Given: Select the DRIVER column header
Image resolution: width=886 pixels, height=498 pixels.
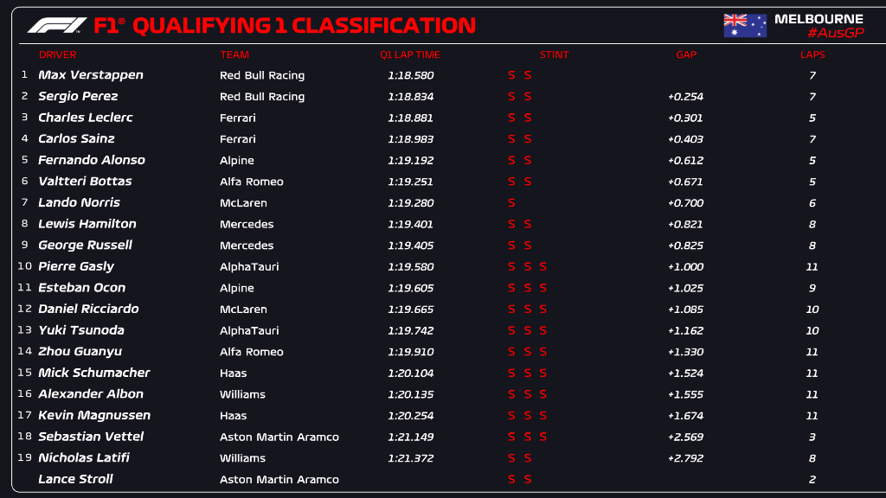Looking at the screenshot, I should pos(58,54).
